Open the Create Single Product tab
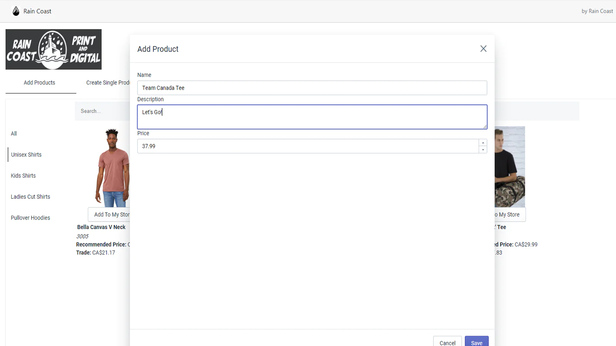The image size is (616, 346). [x=108, y=83]
